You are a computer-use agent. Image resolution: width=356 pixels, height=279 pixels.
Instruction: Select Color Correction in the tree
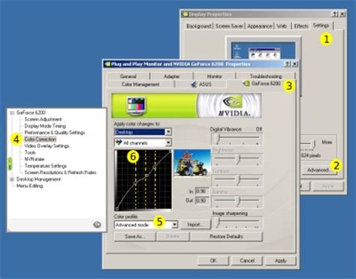[41, 139]
